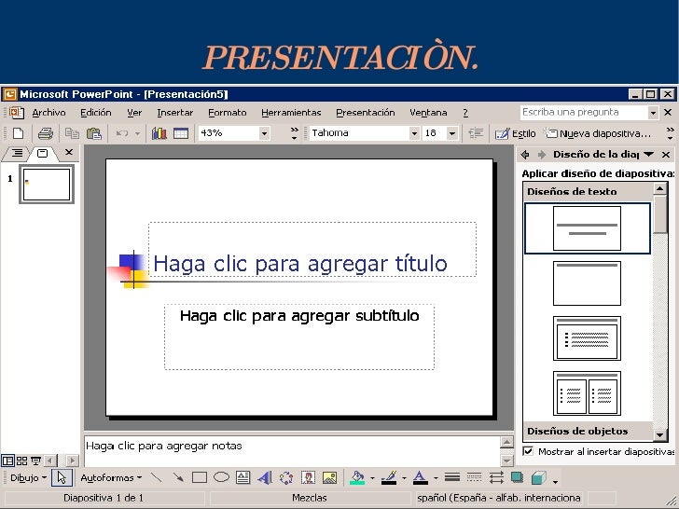679x509 pixels.
Task: Close the Diseño de la diapositiva task pane
Action: (666, 154)
